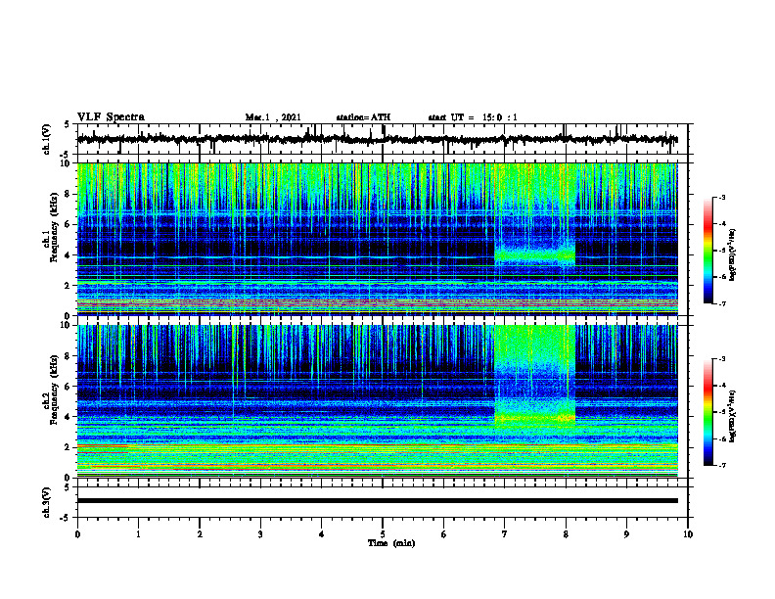This screenshot has height=599, width=775.
Task: Click the "4" kHz tick of ch.1 spectrogram
Action: (x=68, y=255)
